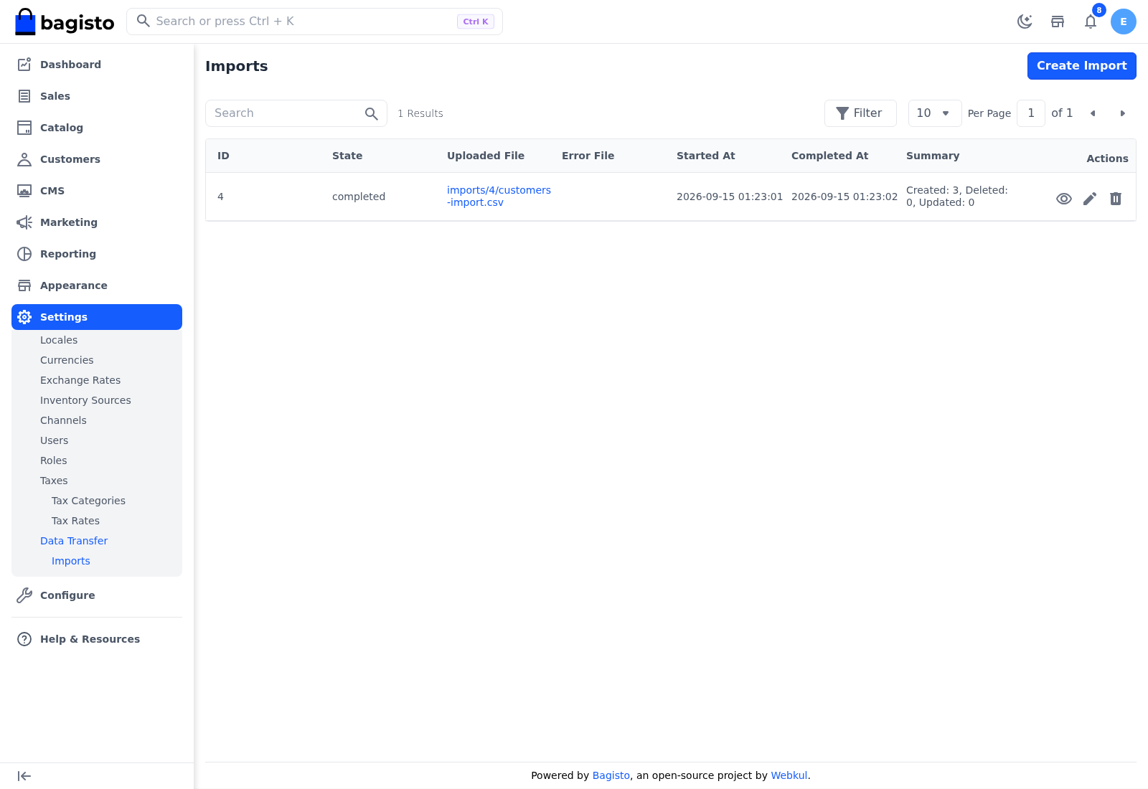
Task: Open the user profile avatar E
Action: [x=1124, y=22]
